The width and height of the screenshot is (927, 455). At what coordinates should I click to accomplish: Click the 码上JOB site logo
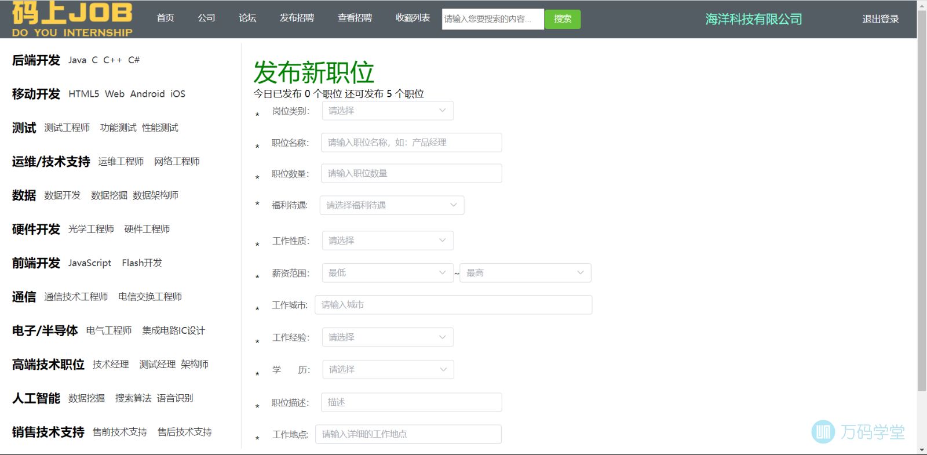[72, 19]
